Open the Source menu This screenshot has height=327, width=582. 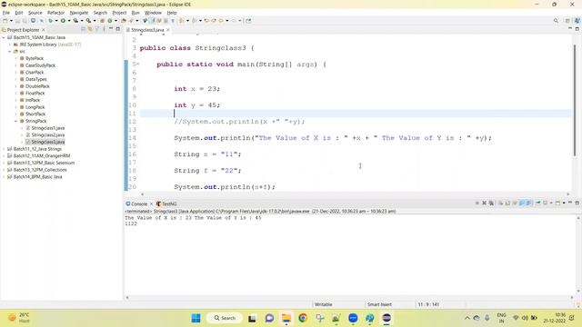[x=35, y=13]
